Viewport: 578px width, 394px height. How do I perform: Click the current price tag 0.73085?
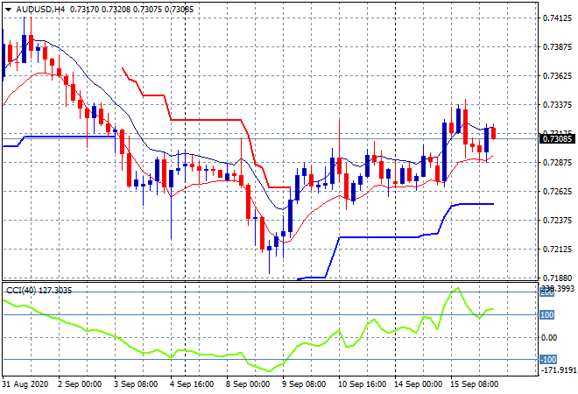click(557, 139)
